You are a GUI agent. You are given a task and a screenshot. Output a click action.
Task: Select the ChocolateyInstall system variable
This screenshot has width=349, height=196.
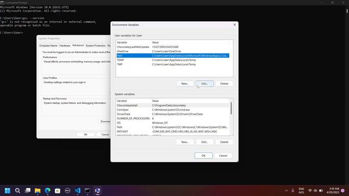173,105
